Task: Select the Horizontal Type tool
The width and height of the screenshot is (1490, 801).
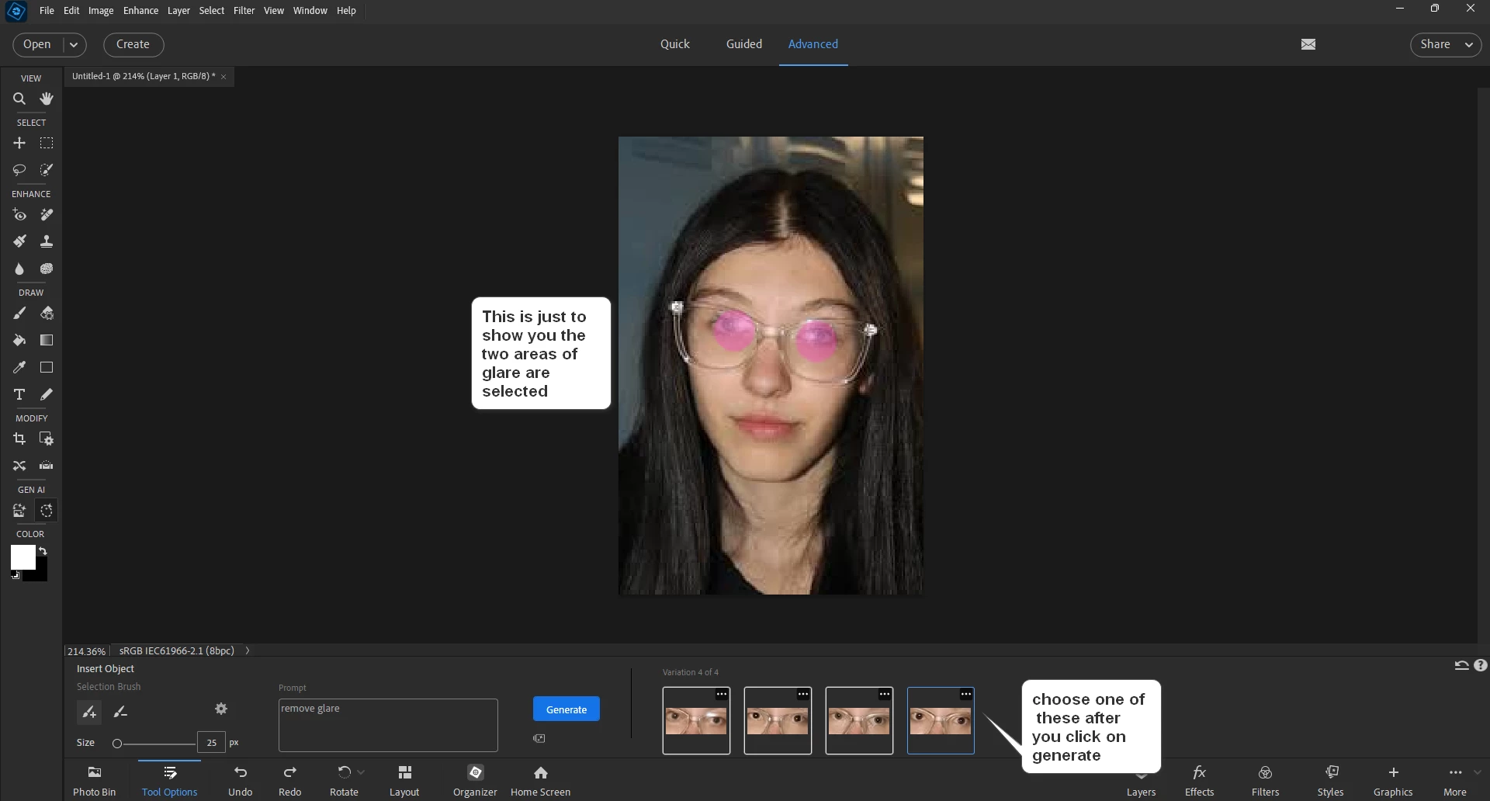Action: click(x=19, y=394)
